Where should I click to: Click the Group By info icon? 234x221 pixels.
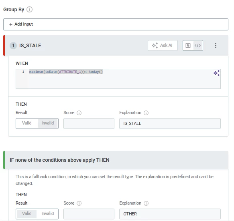coord(29,10)
